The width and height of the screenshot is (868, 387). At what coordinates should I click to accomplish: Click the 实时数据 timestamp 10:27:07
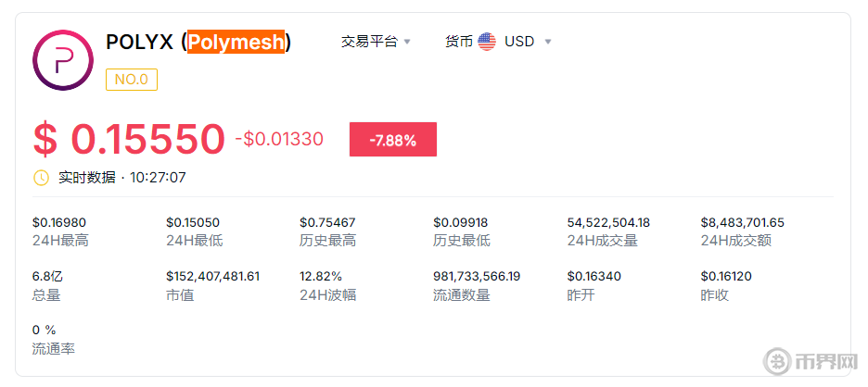point(158,177)
